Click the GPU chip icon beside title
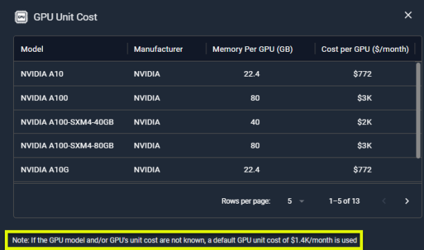The height and width of the screenshot is (250, 424). 21,17
